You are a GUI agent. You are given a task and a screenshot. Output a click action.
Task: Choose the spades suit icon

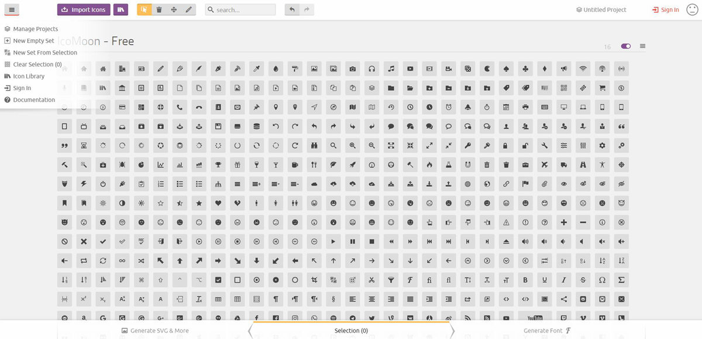pyautogui.click(x=506, y=69)
